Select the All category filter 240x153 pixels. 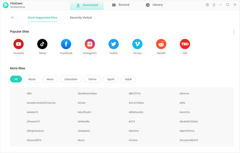(16, 79)
